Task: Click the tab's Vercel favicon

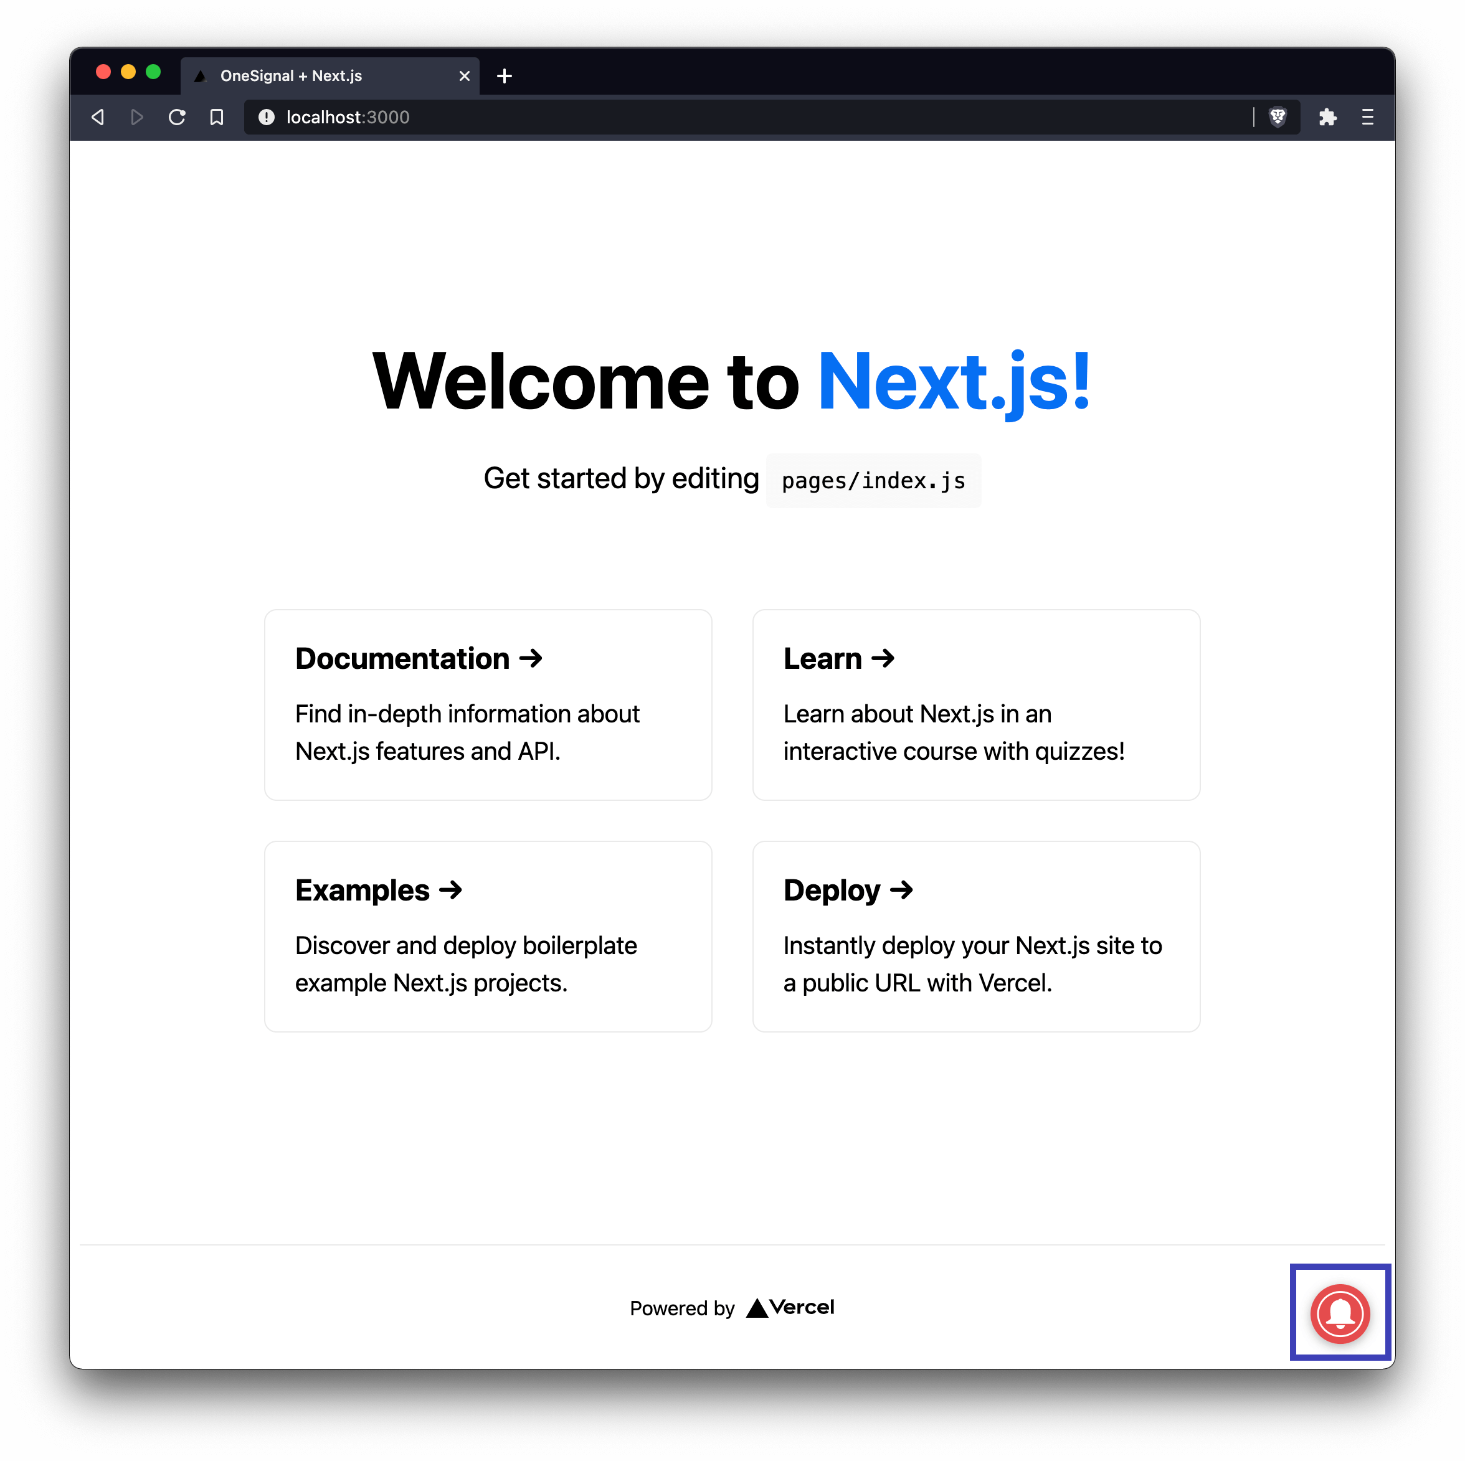Action: point(201,76)
